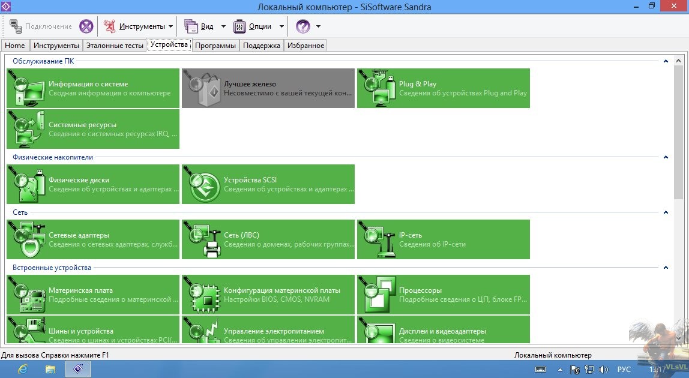Open the on-screen keyboard tray icon
689x378 pixels.
[541, 370]
